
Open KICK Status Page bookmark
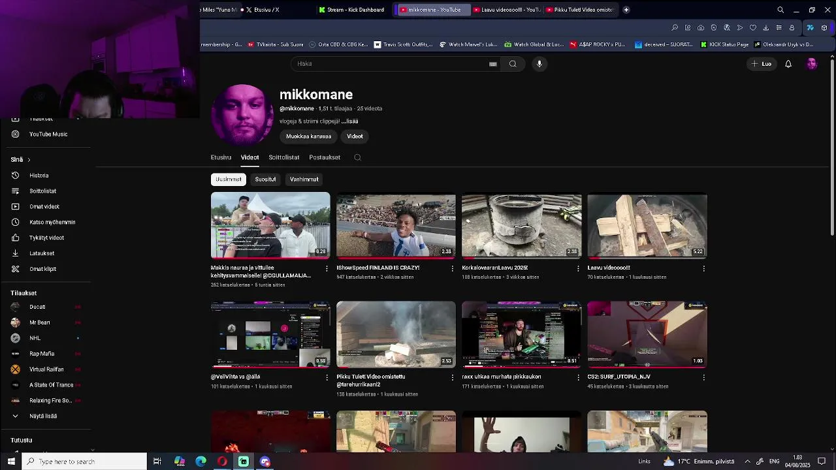pyautogui.click(x=725, y=44)
